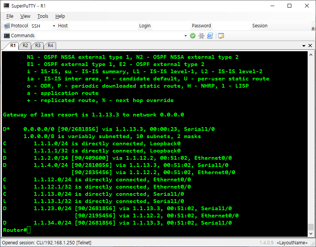Click the 1.4.0.9 version status text
This screenshot has width=316, height=247.
(x=266, y=243)
